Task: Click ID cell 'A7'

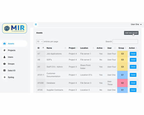Action: tap(39, 54)
